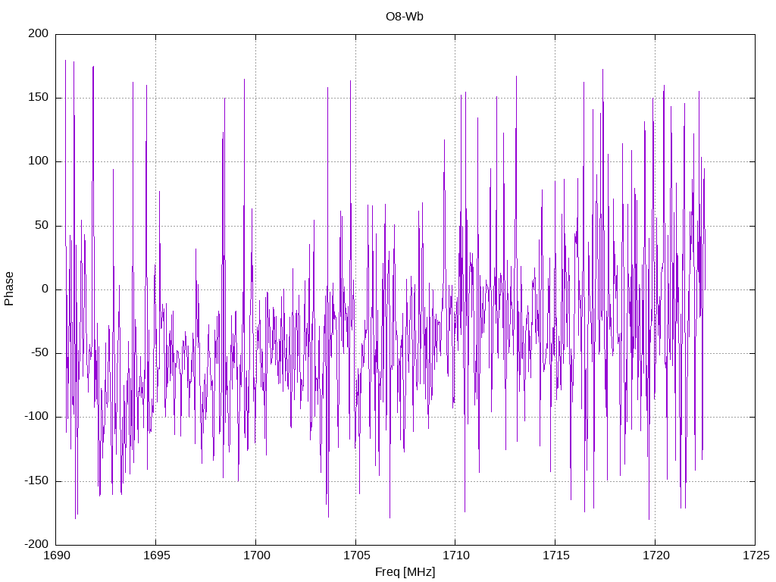Click the x-axis tick label 1705
This screenshot has height=582, width=776.
point(356,555)
